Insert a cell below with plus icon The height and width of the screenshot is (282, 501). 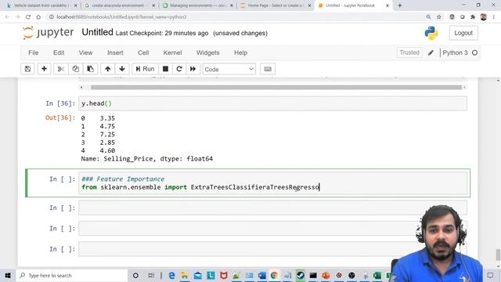point(44,69)
